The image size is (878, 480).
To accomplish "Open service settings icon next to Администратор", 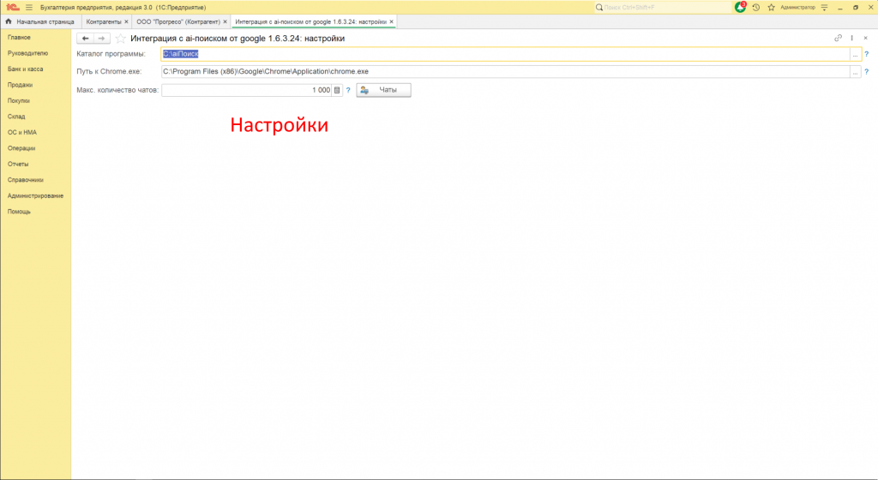I will pos(824,7).
